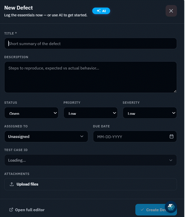Expand the Priority dropdown
Screen dimensions: 185x217
tap(90, 113)
